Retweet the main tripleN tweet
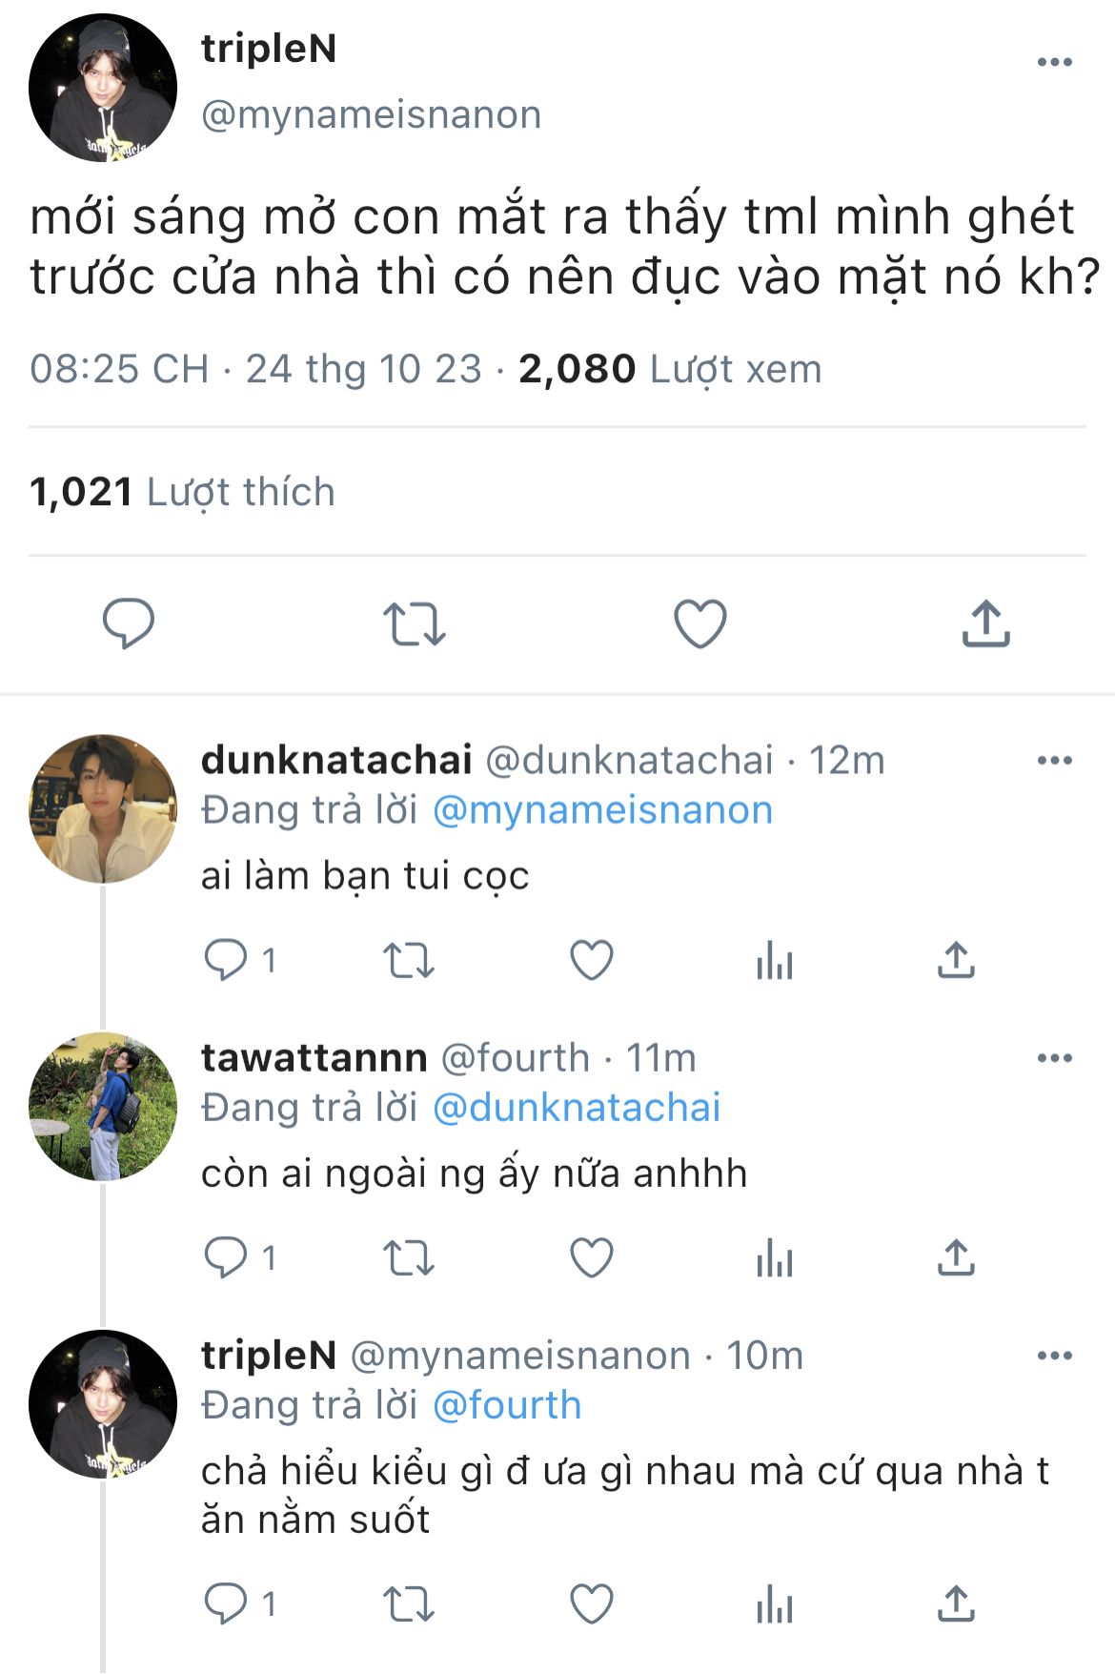The image size is (1115, 1674). [x=414, y=624]
